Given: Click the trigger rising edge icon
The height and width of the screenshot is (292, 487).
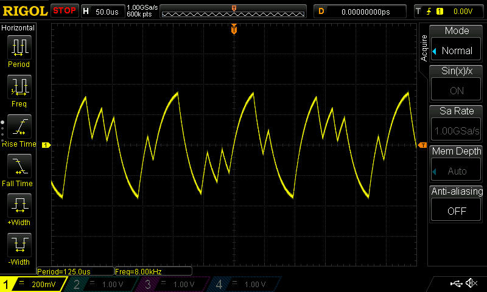Looking at the screenshot, I should coord(429,12).
